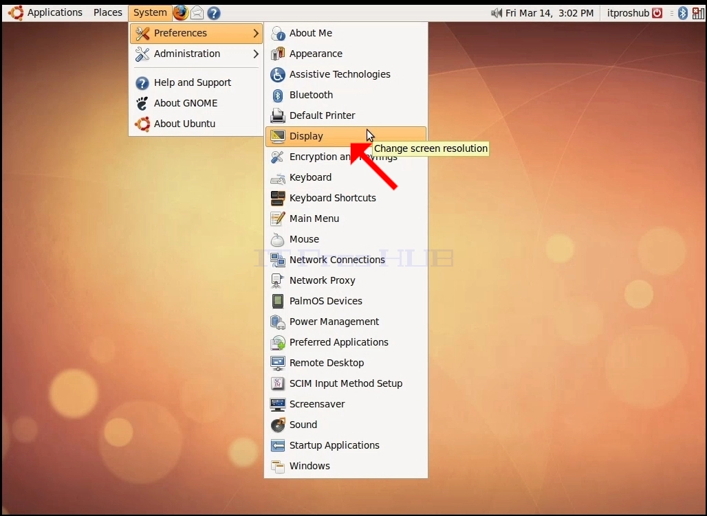
Task: Click the Main Menu notepad icon
Action: coord(278,218)
